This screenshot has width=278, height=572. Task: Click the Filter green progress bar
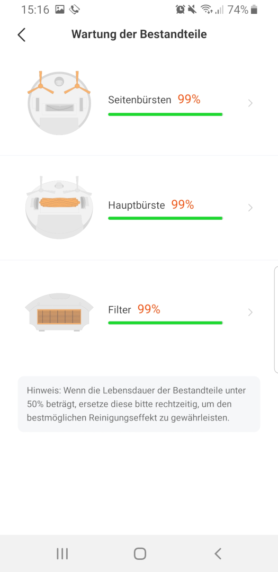click(x=165, y=323)
